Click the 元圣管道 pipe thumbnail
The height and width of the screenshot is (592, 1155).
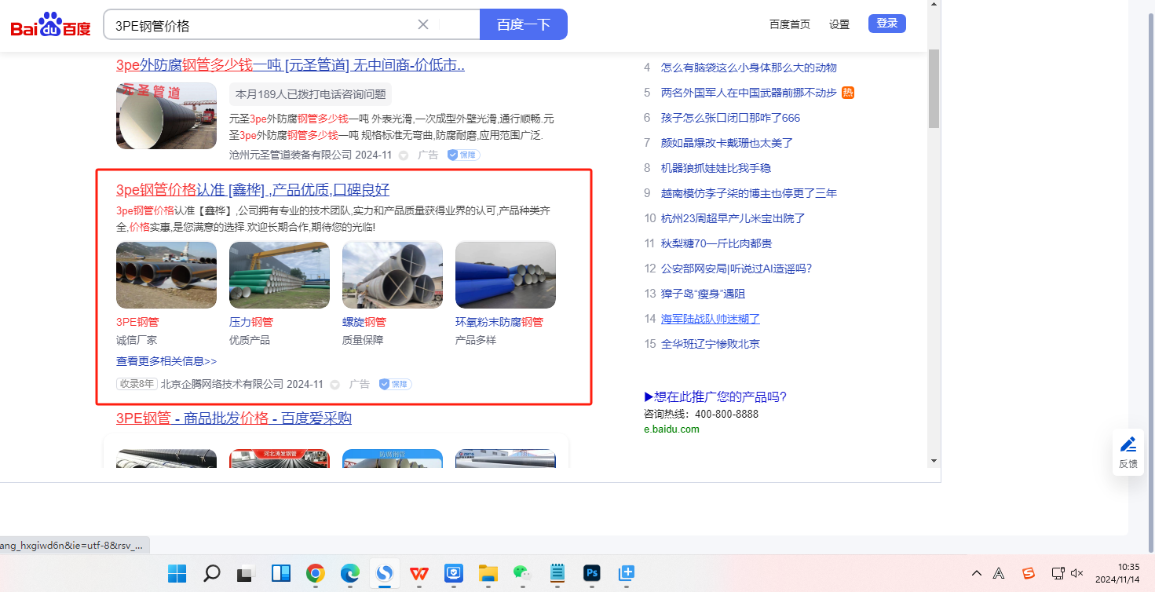(x=166, y=116)
